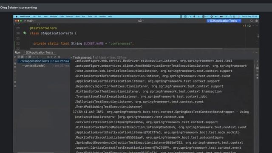
Task: Minimize the Run tool window panel
Action: (x=257, y=52)
